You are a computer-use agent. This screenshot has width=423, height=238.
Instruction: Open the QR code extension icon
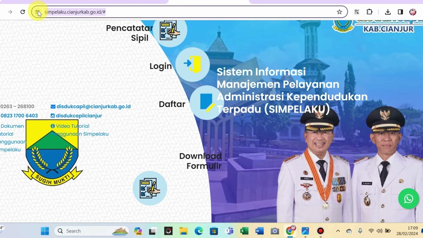tap(357, 12)
